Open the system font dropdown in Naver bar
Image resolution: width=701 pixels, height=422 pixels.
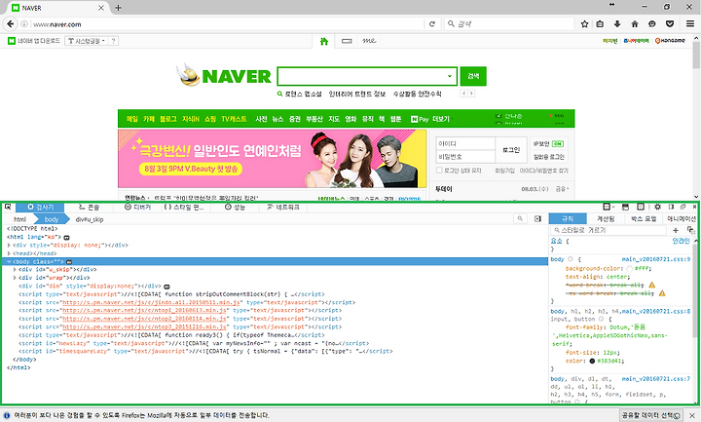coord(87,41)
